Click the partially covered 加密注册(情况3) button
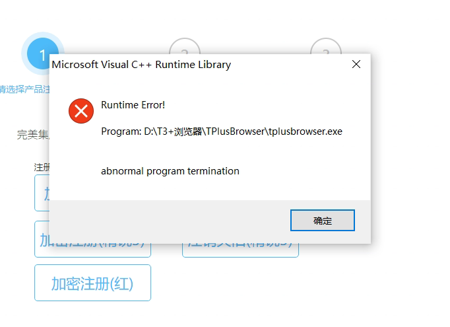This screenshot has width=450, height=327. point(92,250)
